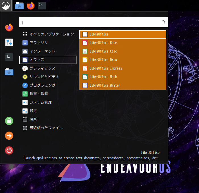Viewport: 199px width, 193px height.
Task: Click the green lock screen button
Action: (9, 121)
